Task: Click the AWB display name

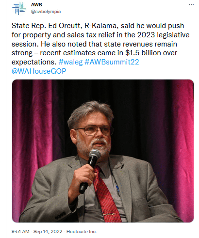Action: (x=36, y=5)
